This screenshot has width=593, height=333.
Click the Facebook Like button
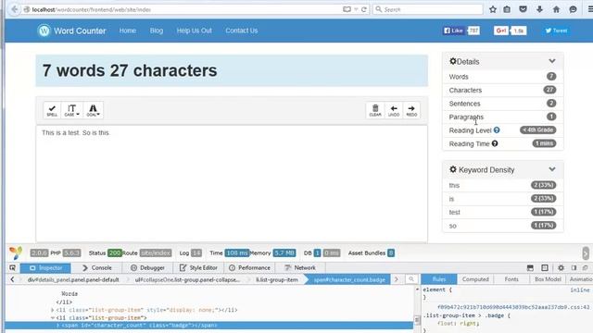(453, 31)
